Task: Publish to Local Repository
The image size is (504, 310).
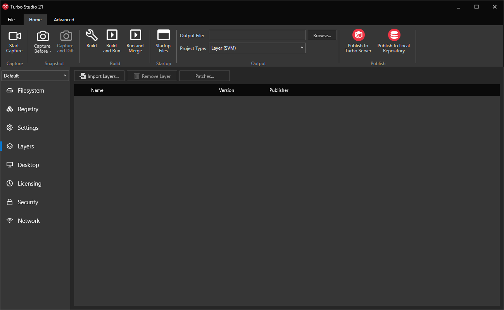Action: click(x=394, y=41)
